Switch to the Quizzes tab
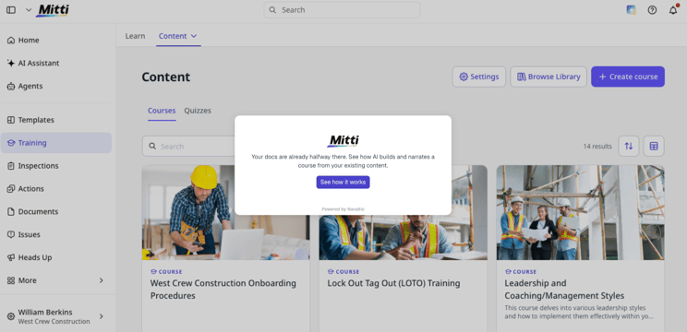The image size is (687, 332). point(198,111)
